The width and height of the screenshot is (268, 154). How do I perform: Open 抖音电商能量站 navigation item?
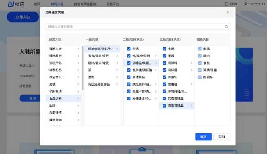point(85,4)
